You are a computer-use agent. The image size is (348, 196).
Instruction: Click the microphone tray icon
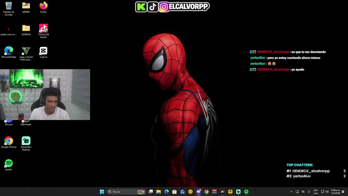[309, 192]
